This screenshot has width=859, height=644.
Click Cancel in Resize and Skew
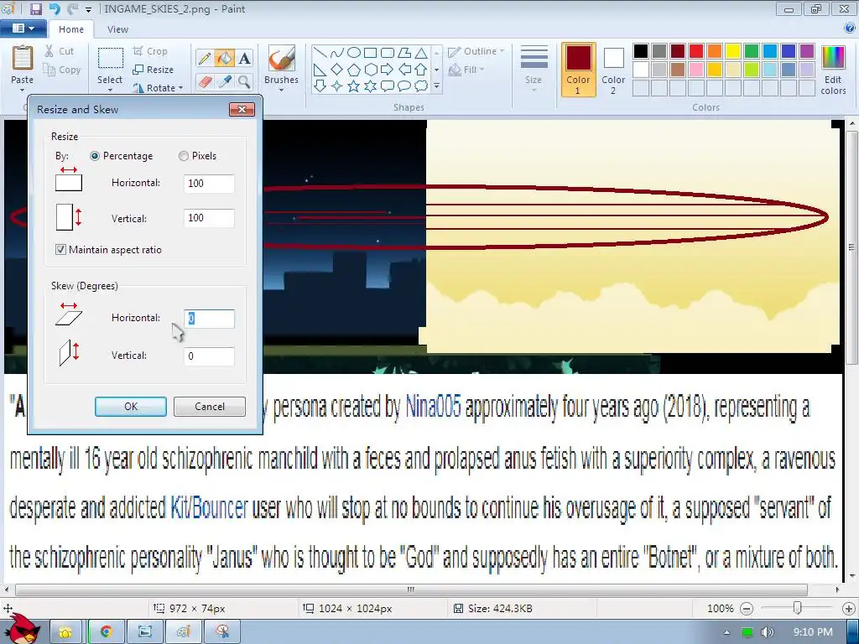(210, 407)
